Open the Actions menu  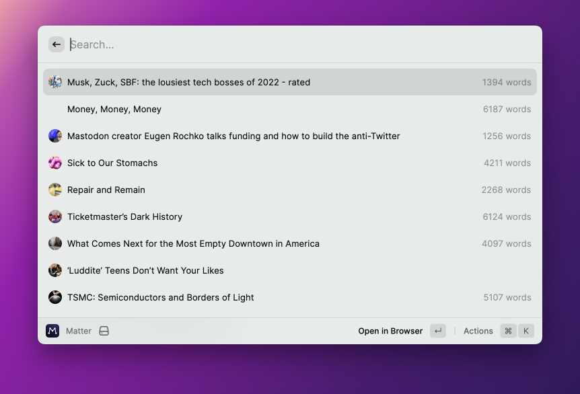(478, 331)
